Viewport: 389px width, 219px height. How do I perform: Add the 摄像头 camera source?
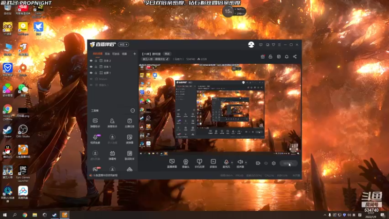[x=186, y=164]
